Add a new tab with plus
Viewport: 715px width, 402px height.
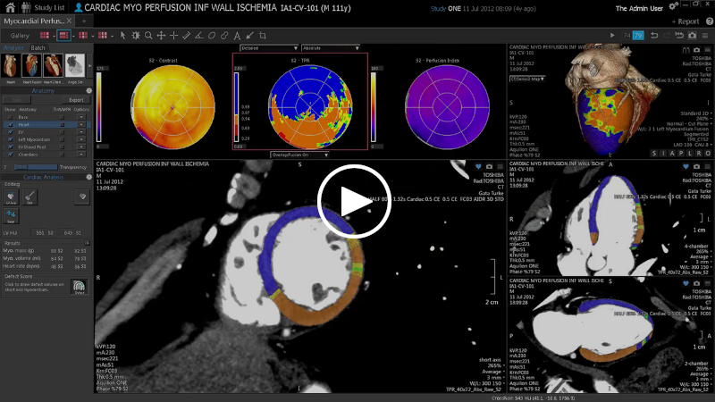[x=84, y=21]
